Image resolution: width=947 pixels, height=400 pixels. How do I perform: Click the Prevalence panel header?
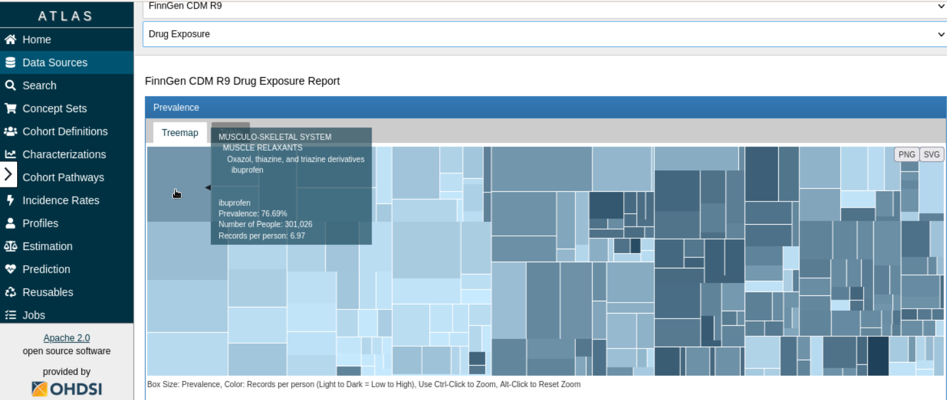click(x=546, y=107)
